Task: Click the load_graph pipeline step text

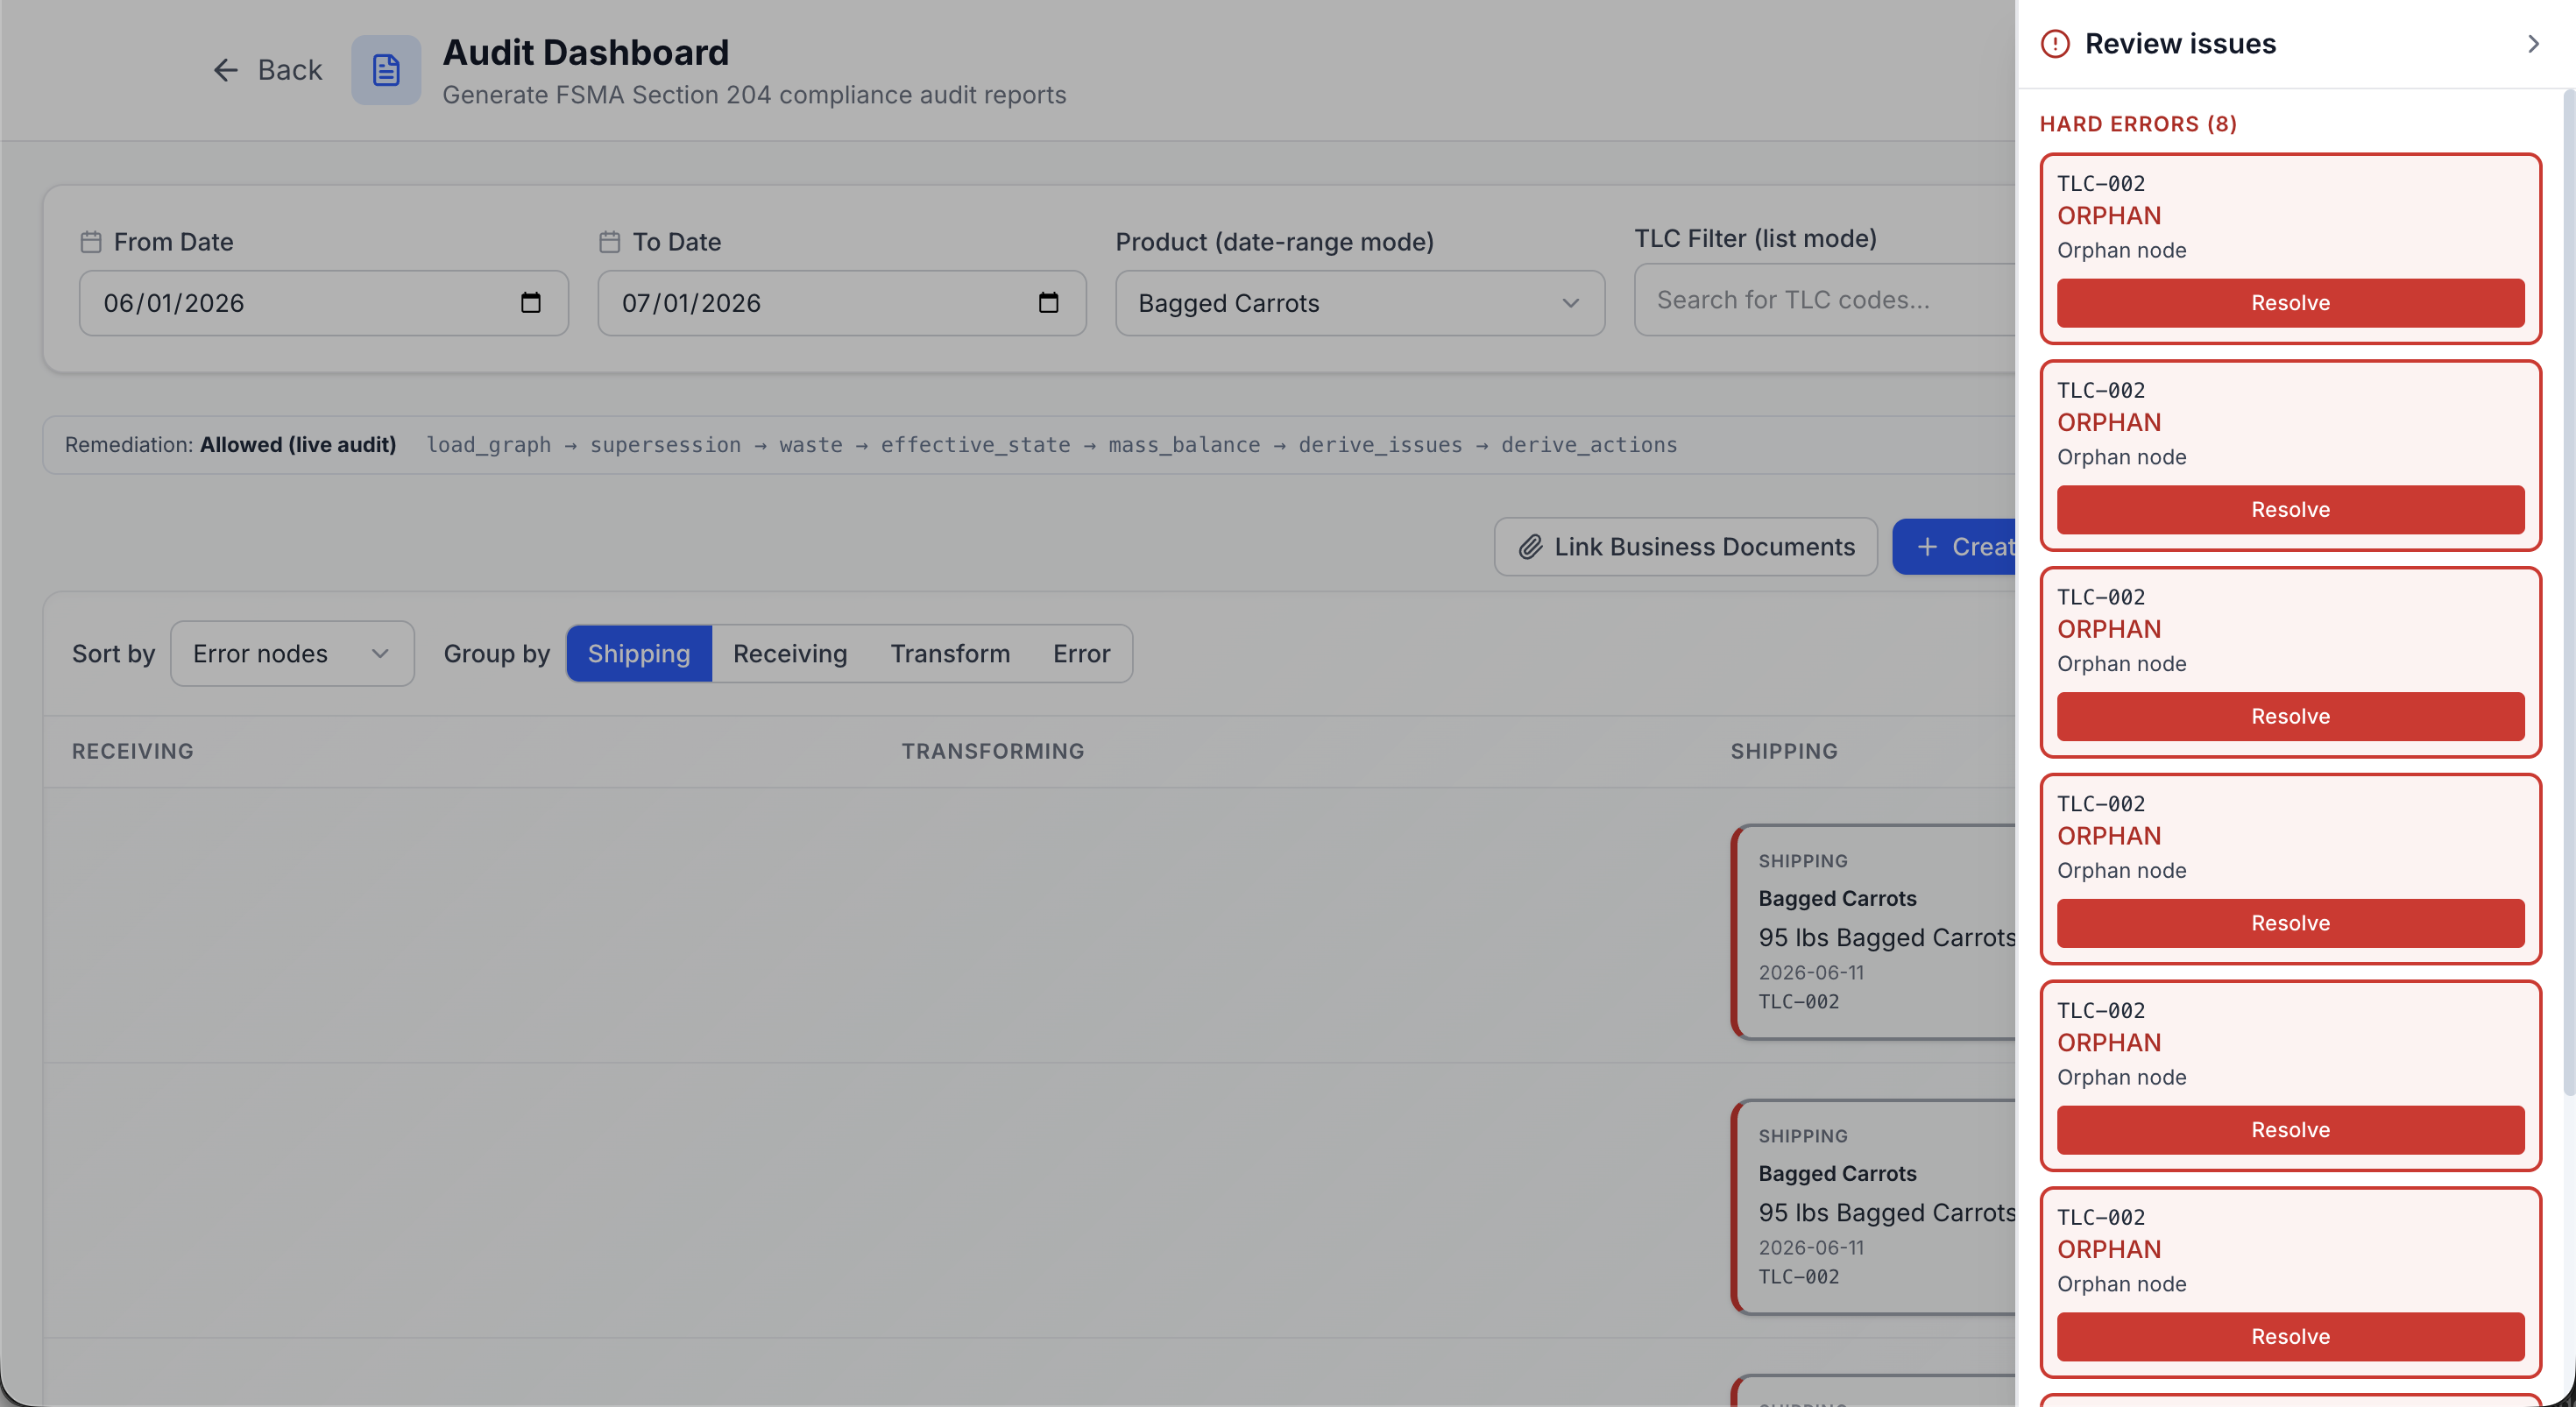Action: pos(489,445)
